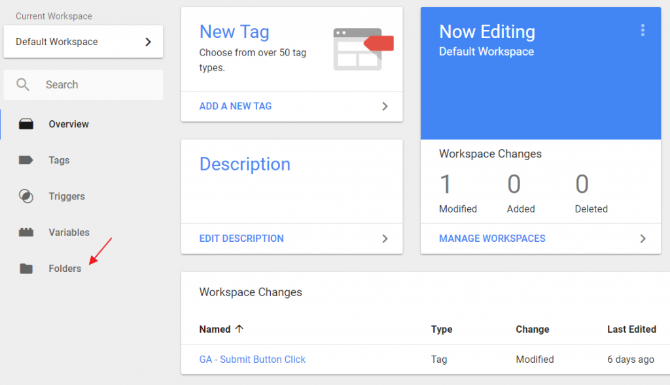Image resolution: width=670 pixels, height=385 pixels.
Task: Open the Variables section
Action: tap(69, 232)
